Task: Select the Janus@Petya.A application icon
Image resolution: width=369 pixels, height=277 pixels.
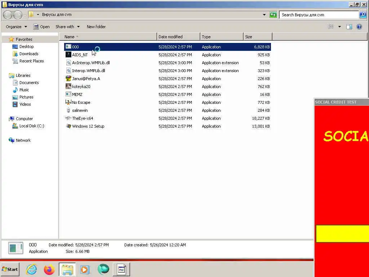Action: click(x=68, y=78)
